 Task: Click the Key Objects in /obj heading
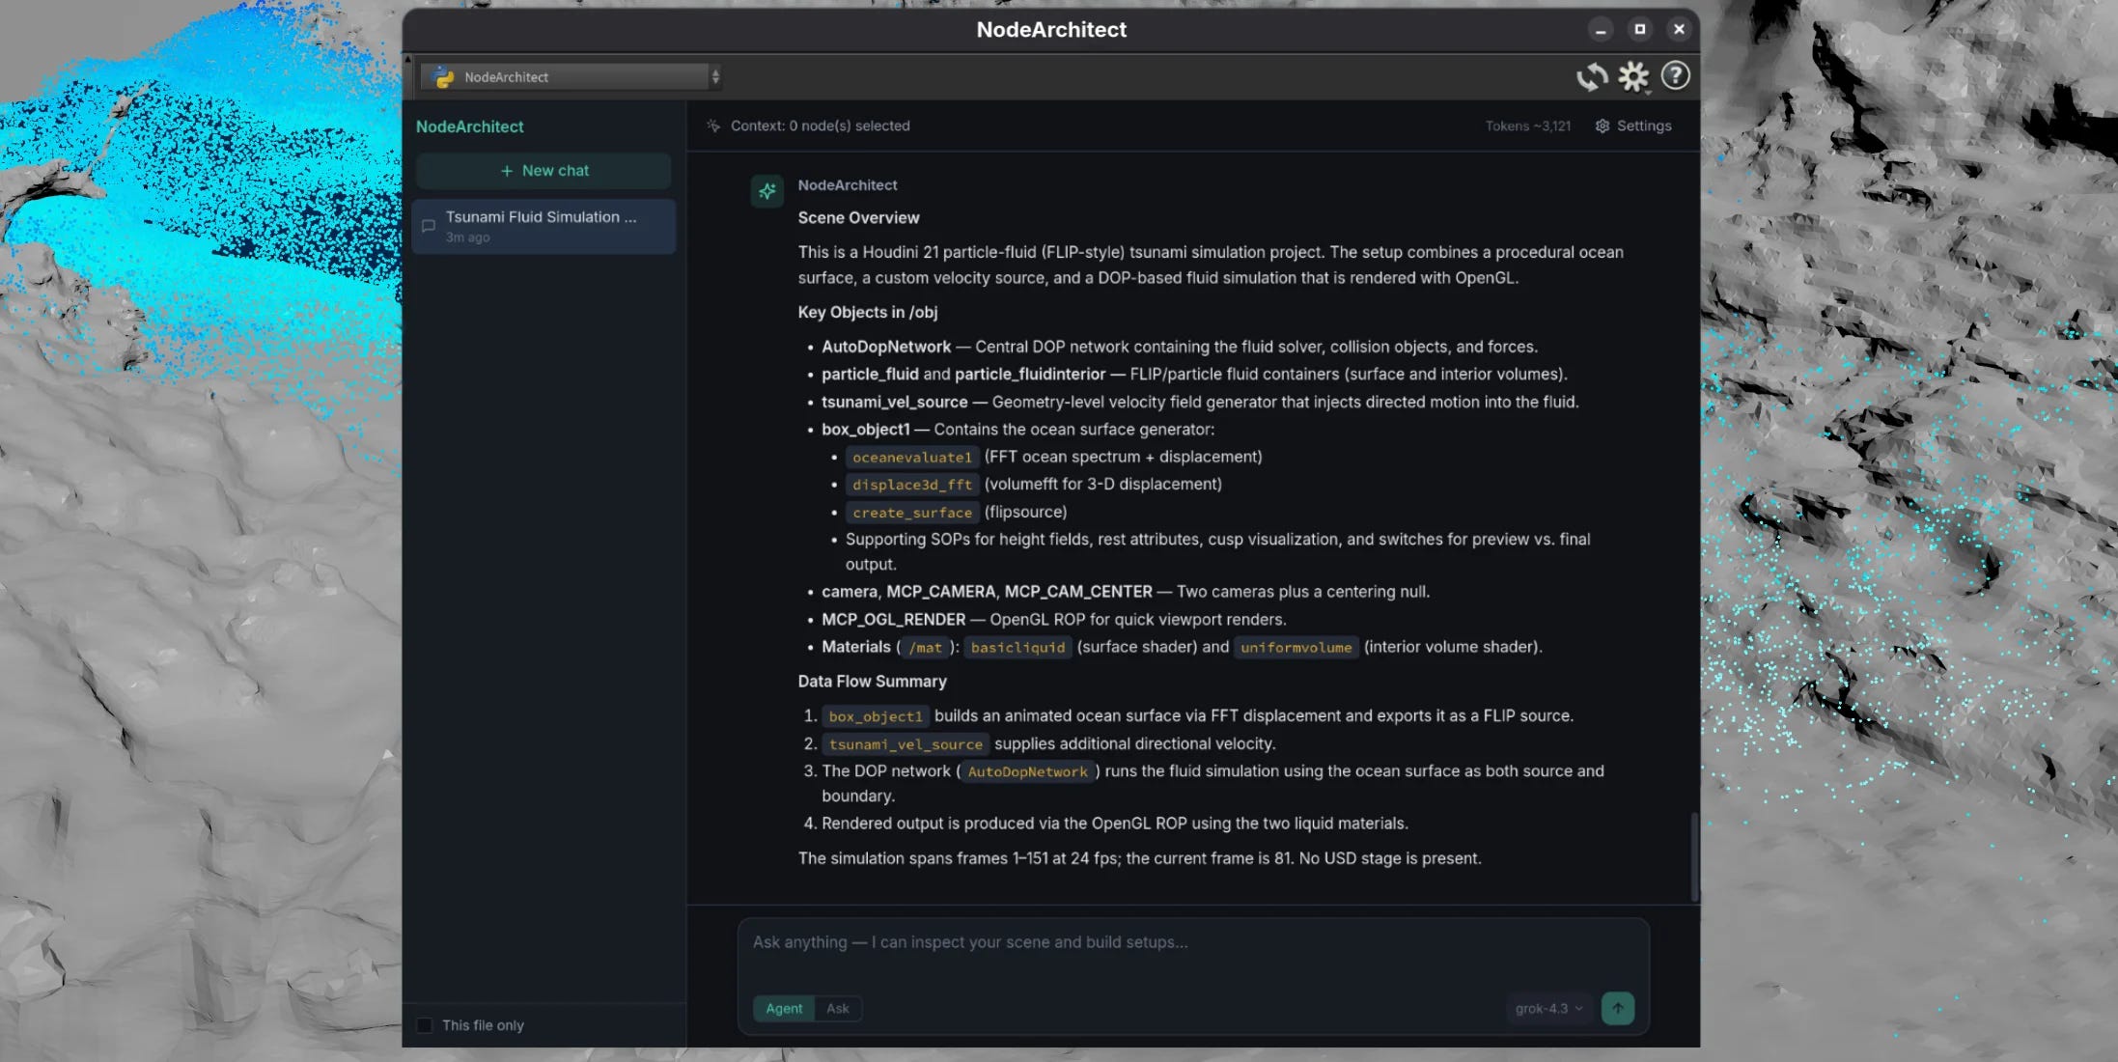click(x=867, y=312)
